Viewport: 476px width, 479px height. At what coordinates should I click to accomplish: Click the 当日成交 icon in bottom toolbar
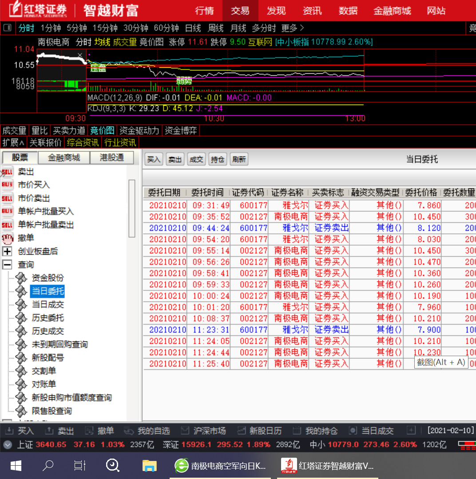pyautogui.click(x=353, y=431)
